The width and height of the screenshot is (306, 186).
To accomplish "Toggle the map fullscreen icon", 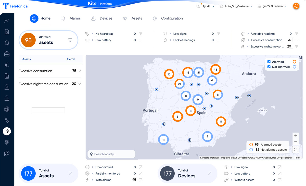I will click(296, 150).
